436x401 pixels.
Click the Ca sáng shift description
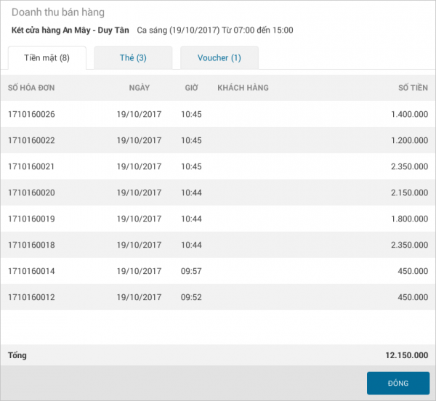click(215, 30)
